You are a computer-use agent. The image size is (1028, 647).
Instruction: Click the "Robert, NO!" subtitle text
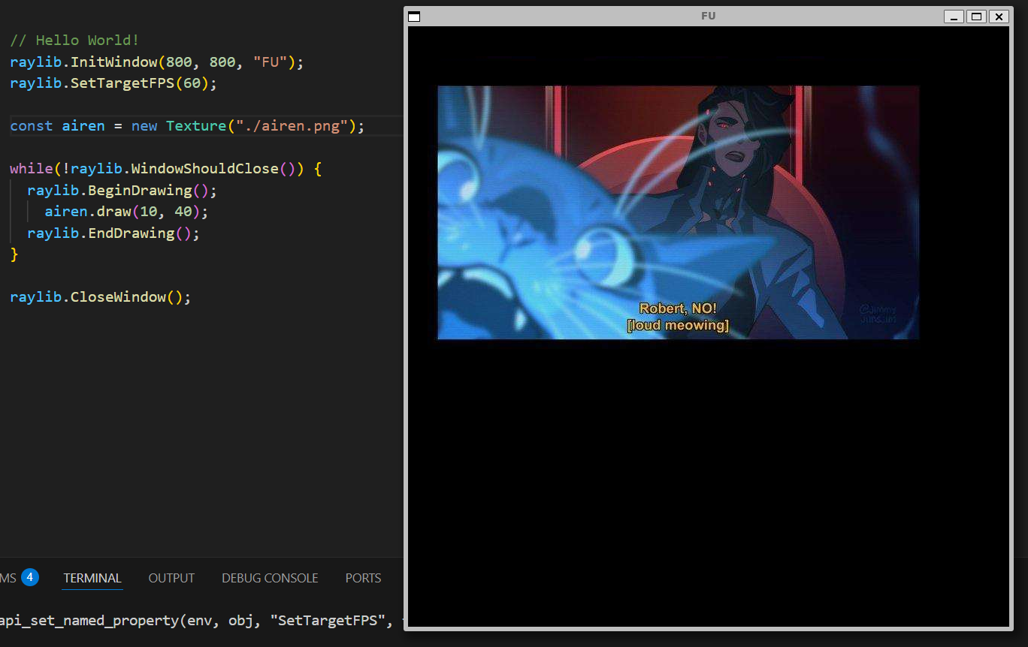pyautogui.click(x=678, y=308)
